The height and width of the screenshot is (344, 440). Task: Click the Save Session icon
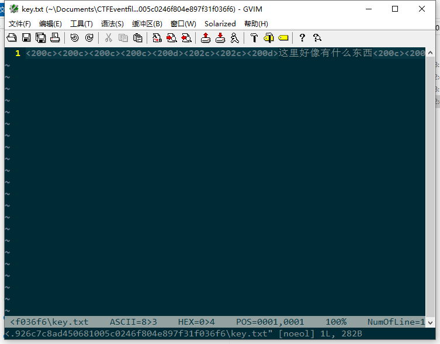(x=220, y=37)
